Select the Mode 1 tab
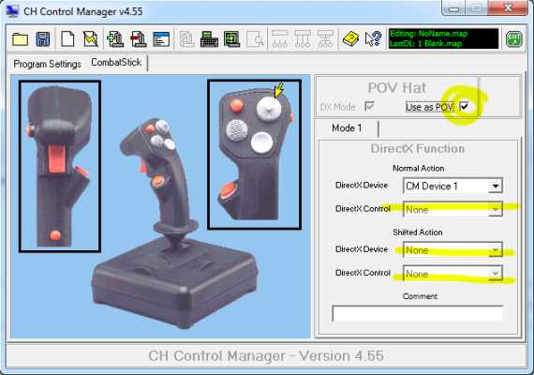Screen dimensions: 534x375 coord(347,128)
